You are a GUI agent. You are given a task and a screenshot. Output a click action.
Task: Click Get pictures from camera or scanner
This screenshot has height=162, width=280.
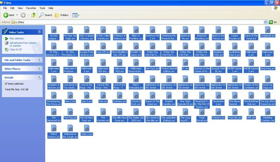click(23, 44)
